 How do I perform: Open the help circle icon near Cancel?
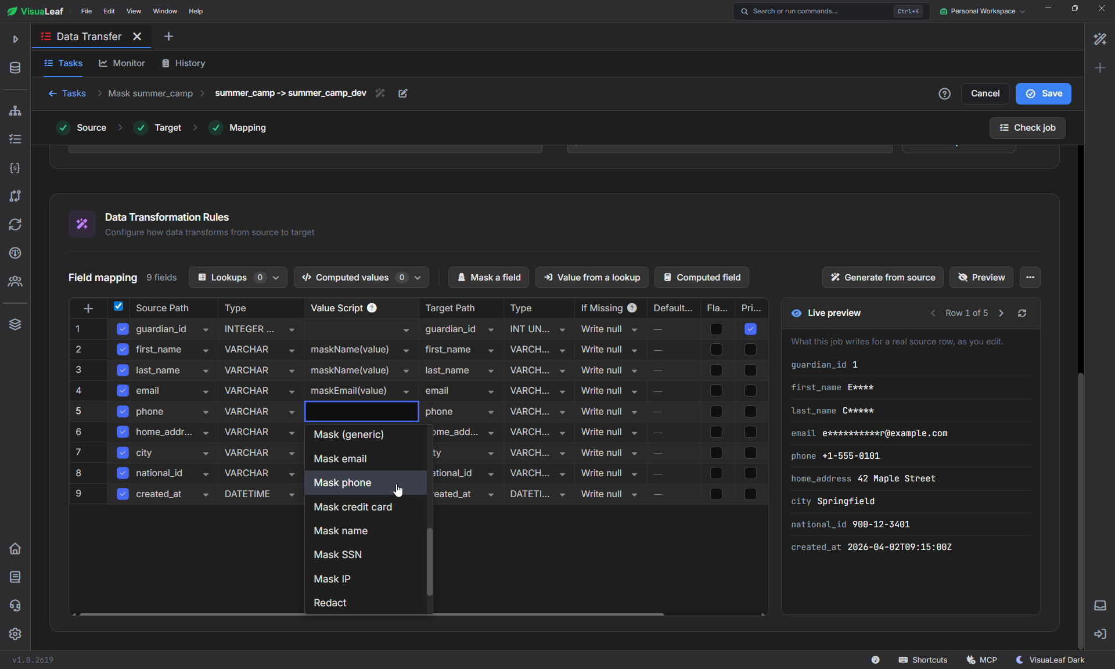[x=944, y=93]
